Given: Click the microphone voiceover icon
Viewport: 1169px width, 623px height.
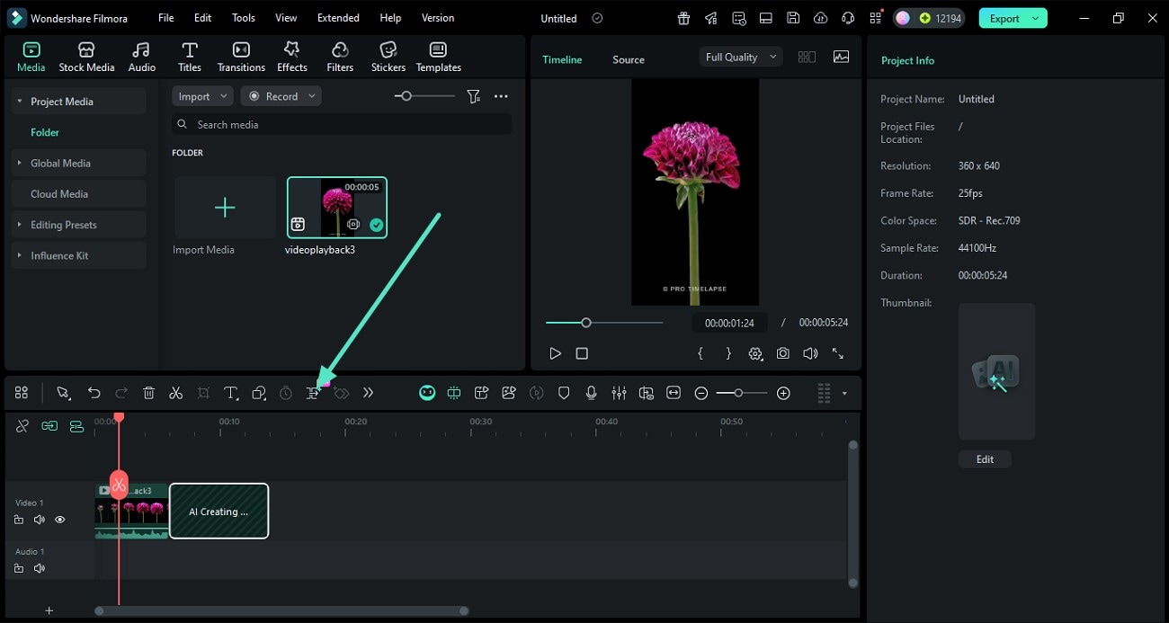Looking at the screenshot, I should coord(591,393).
